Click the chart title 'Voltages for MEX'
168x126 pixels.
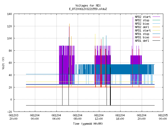(x=88, y=6)
